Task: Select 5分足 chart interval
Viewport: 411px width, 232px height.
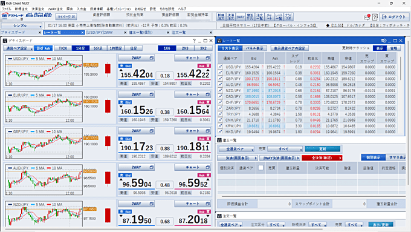Action: (98, 48)
